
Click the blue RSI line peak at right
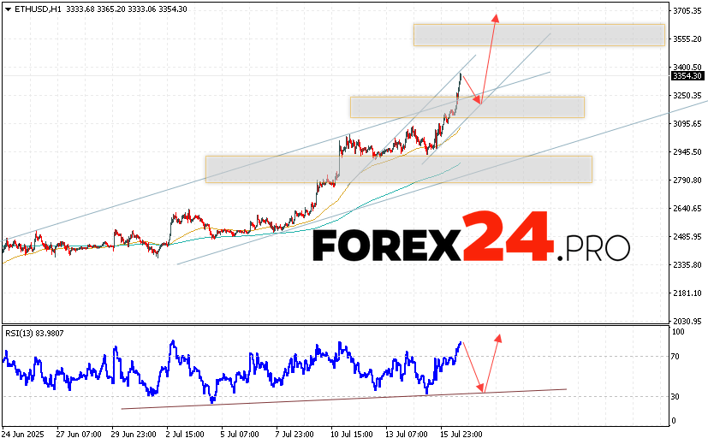click(461, 343)
